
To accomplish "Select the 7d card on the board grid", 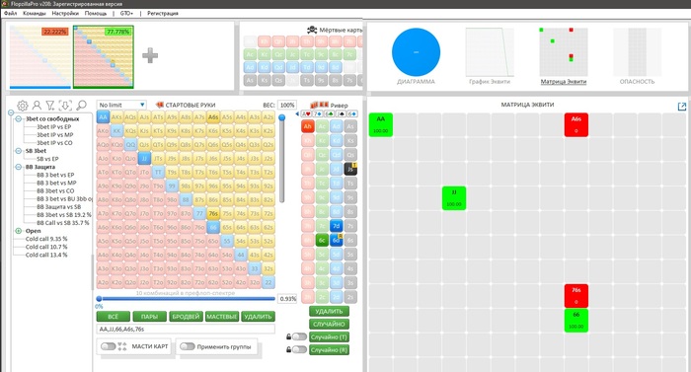I will coord(337,226).
